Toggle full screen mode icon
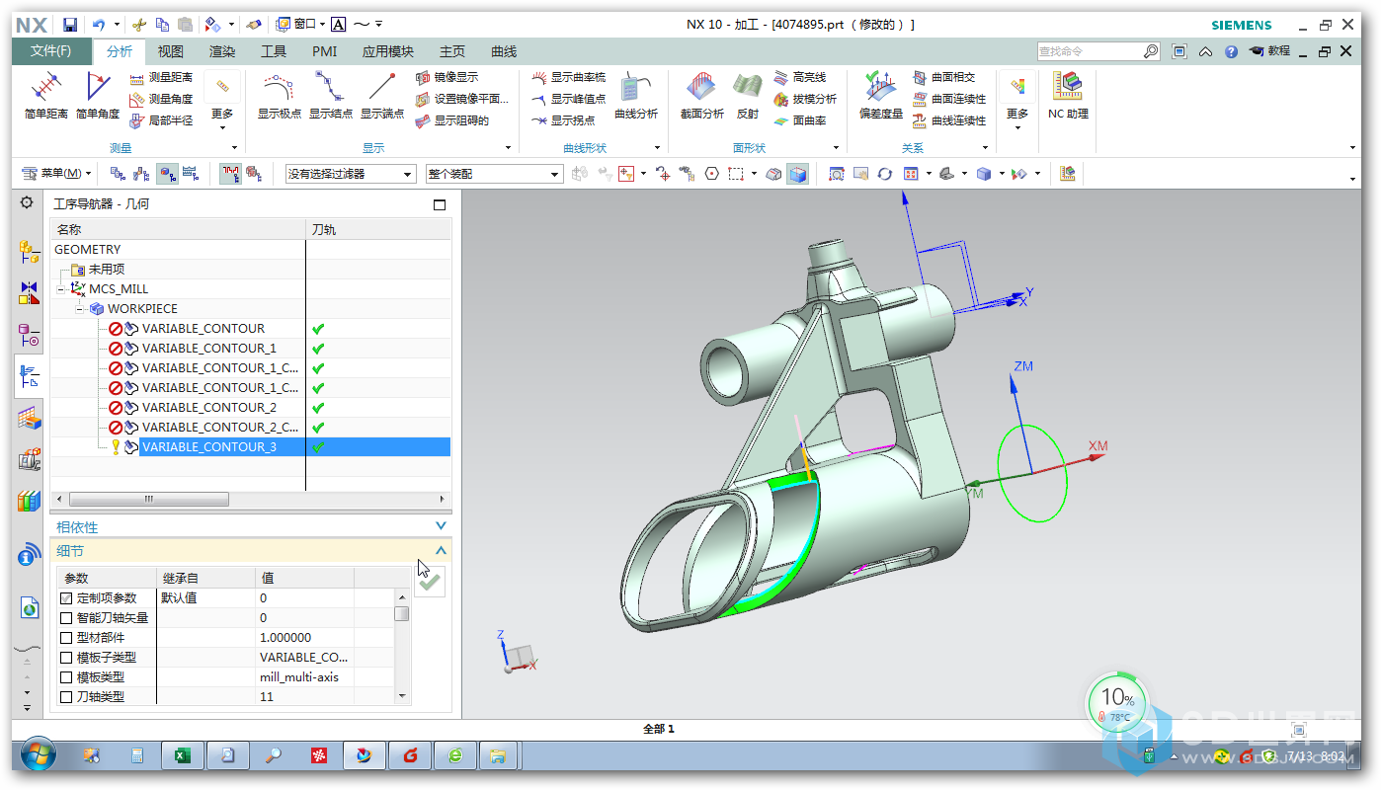This screenshot has height=790, width=1381. (x=1179, y=51)
